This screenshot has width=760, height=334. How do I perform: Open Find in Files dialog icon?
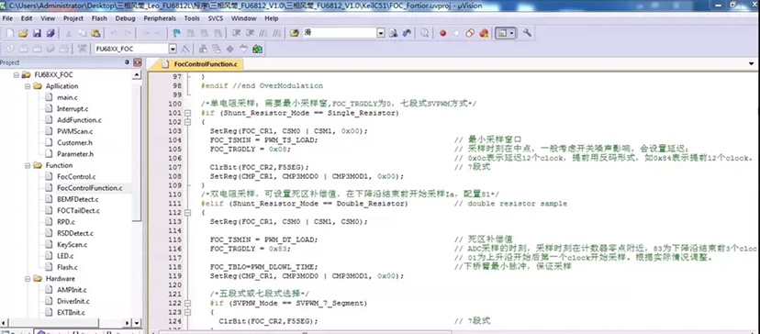point(295,33)
